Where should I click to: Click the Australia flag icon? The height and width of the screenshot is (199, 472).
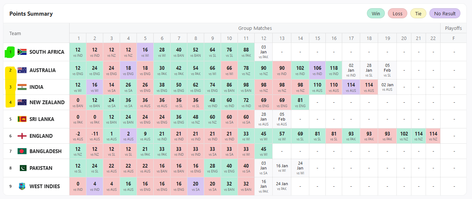(x=22, y=70)
